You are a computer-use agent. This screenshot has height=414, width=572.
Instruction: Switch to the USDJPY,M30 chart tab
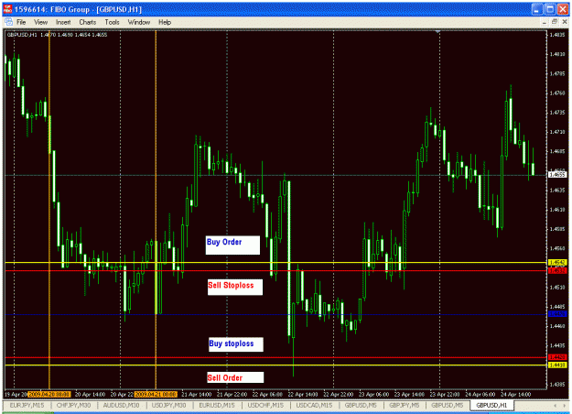coord(169,405)
